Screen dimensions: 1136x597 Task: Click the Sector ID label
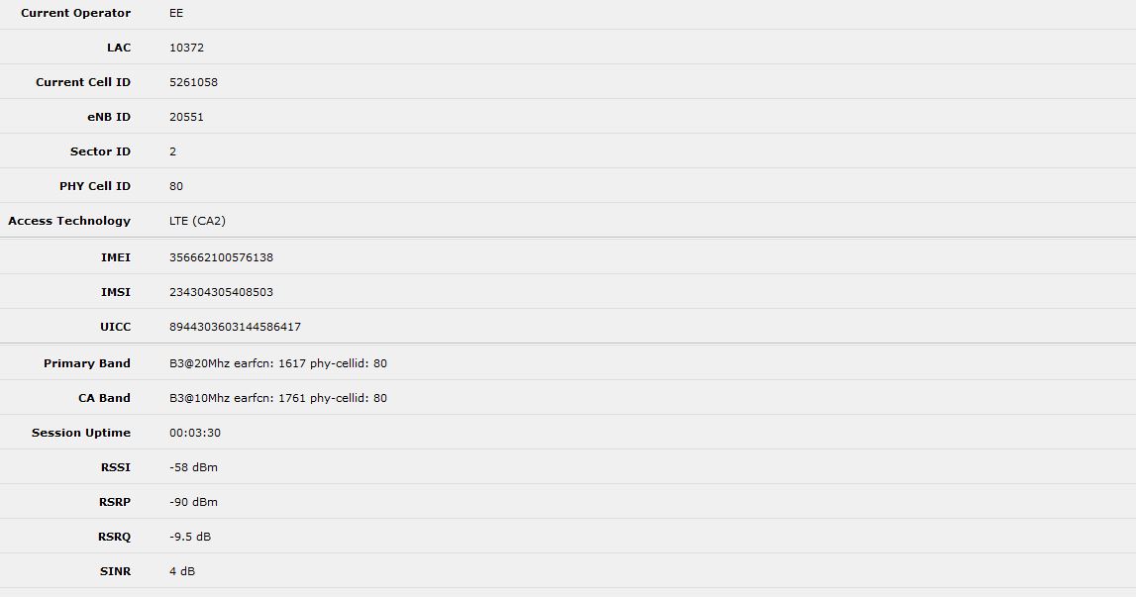(x=100, y=151)
